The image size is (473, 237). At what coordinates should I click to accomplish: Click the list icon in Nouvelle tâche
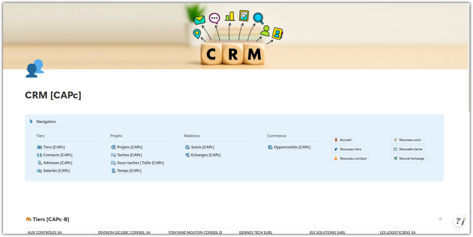pos(395,149)
